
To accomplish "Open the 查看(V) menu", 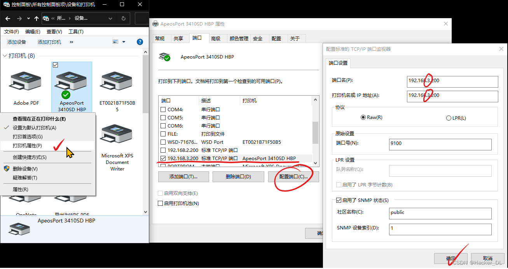I will [54, 32].
